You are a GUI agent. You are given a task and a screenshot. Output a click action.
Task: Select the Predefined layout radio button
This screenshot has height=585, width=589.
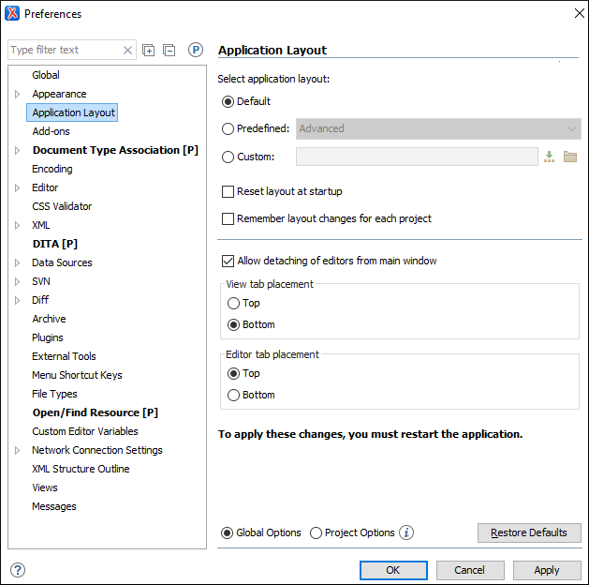(228, 128)
